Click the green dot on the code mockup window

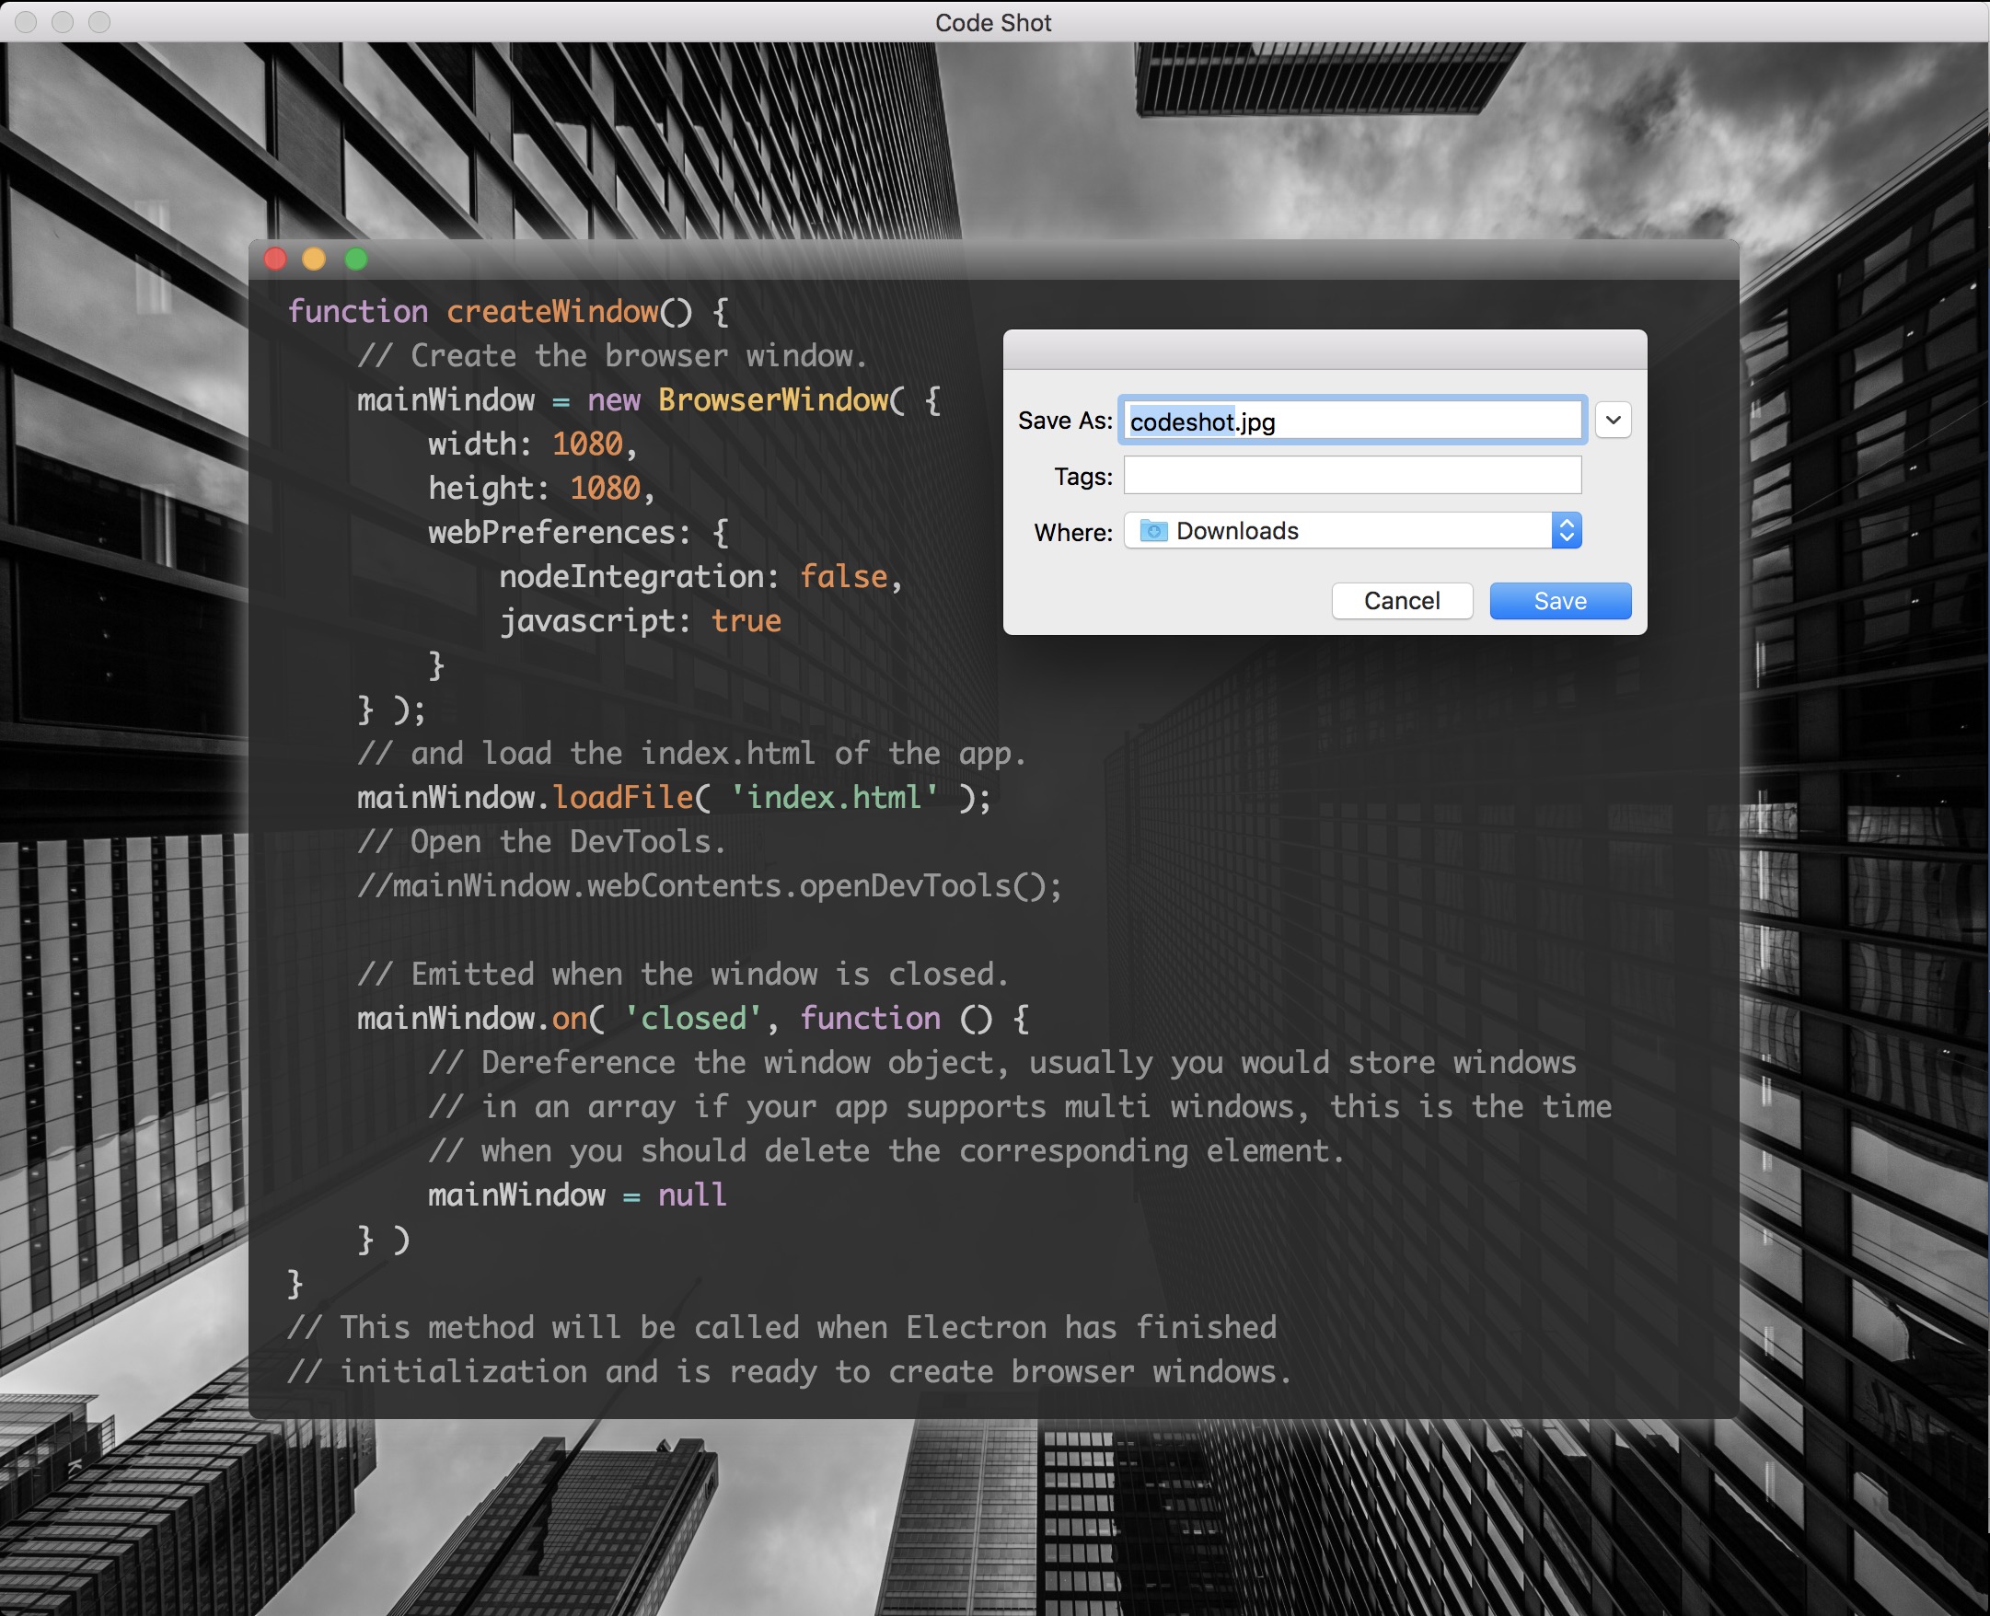click(x=355, y=259)
